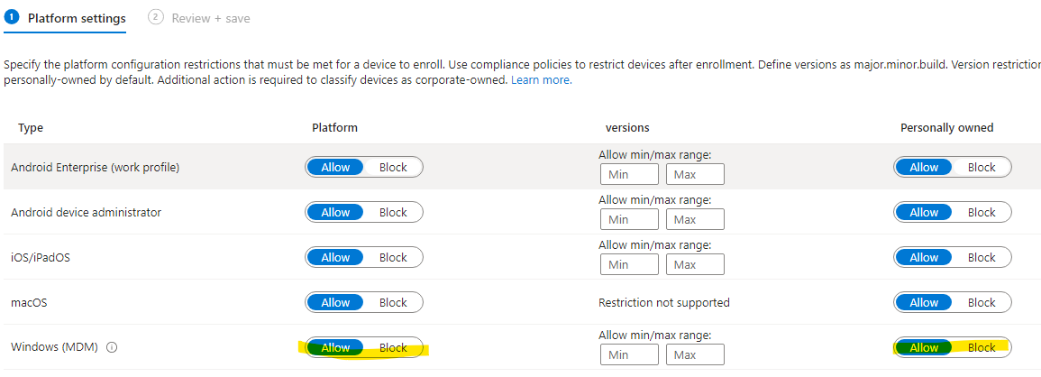
Task: Block macOS platform enrollment
Action: pos(392,303)
